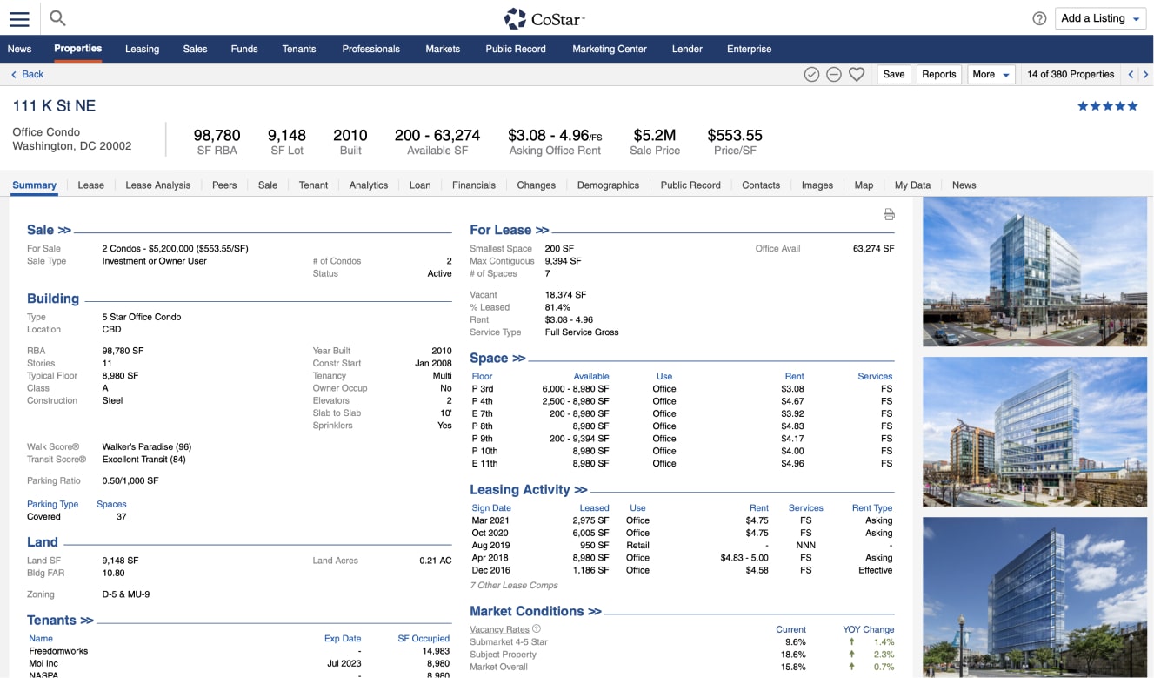Click the search magnifier icon
The width and height of the screenshot is (1154, 678).
coord(57,18)
